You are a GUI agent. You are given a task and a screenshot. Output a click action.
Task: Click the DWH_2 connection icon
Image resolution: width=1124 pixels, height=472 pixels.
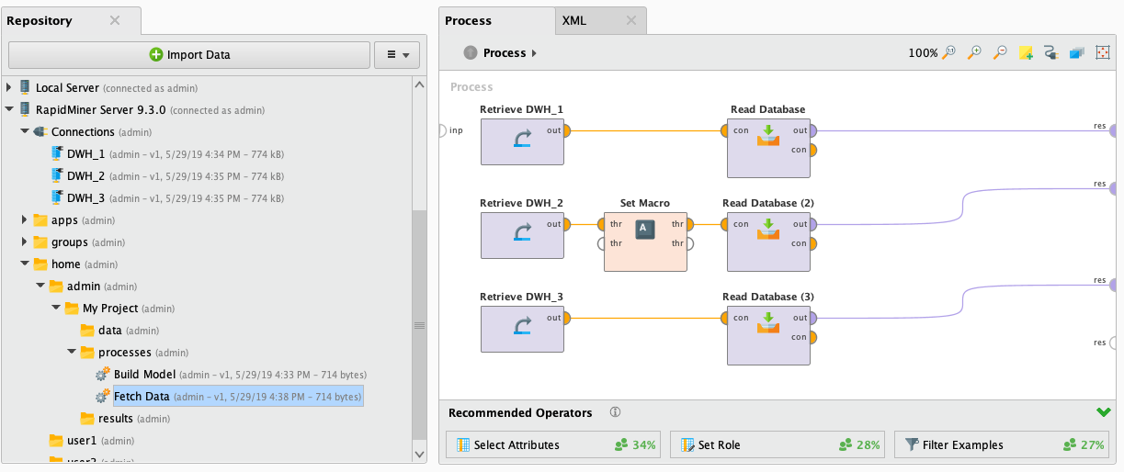coord(57,175)
